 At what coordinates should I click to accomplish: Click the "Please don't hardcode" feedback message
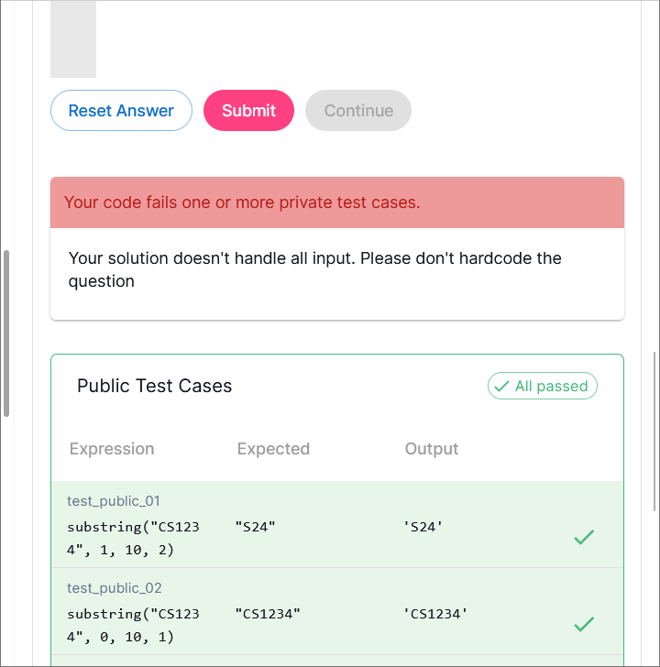314,269
